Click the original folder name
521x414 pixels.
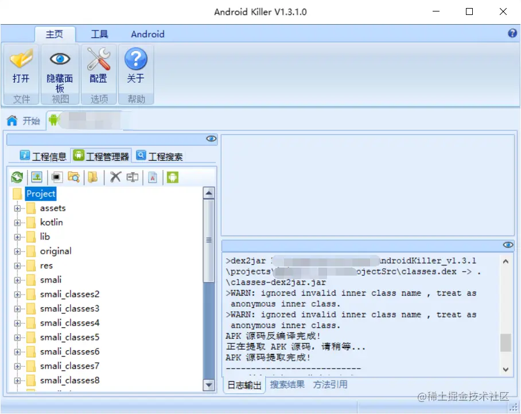(56, 252)
